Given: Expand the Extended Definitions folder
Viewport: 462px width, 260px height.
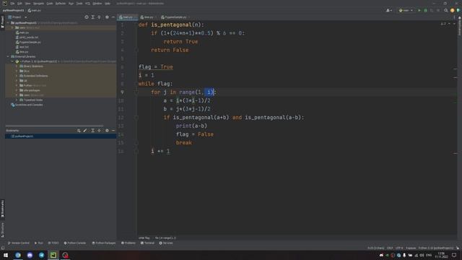Looking at the screenshot, I should [17, 76].
